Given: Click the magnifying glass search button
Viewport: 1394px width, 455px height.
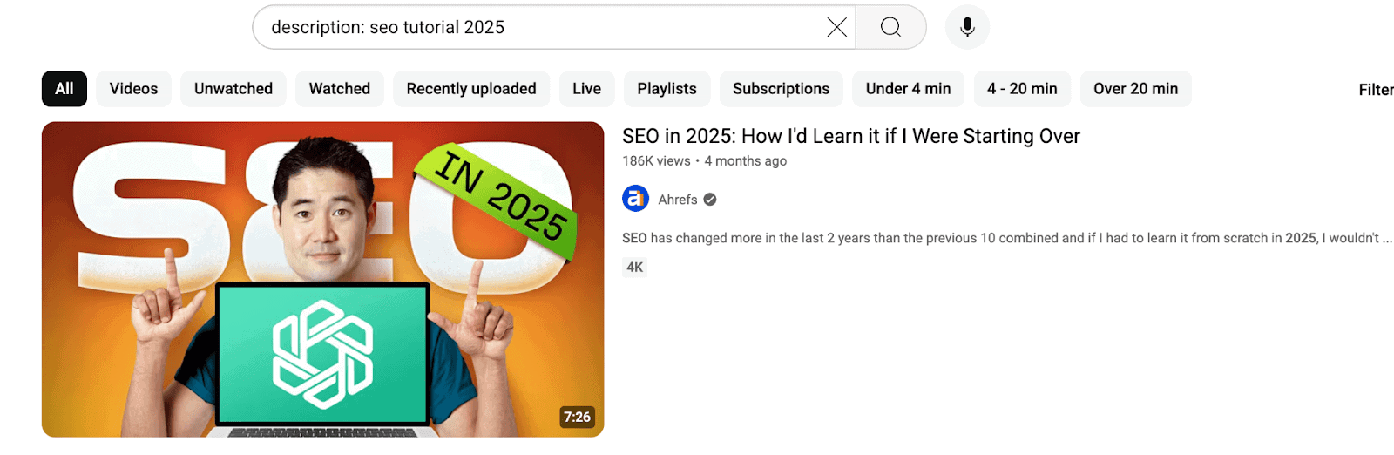Looking at the screenshot, I should (x=890, y=27).
